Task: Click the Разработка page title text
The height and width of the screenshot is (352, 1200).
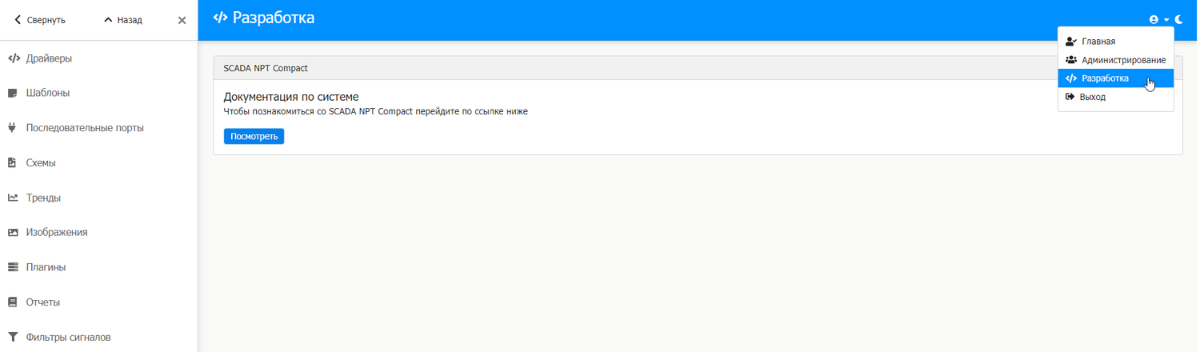Action: click(274, 18)
